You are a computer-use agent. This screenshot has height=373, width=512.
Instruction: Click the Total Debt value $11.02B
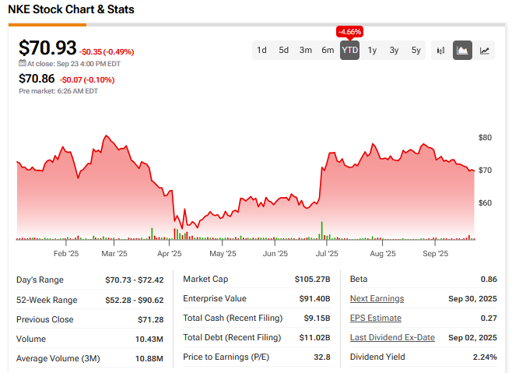[x=314, y=338]
